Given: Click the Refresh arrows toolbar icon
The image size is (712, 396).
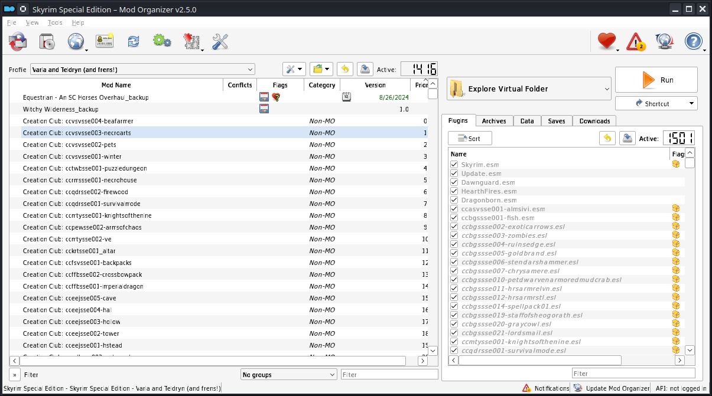Looking at the screenshot, I should [134, 41].
